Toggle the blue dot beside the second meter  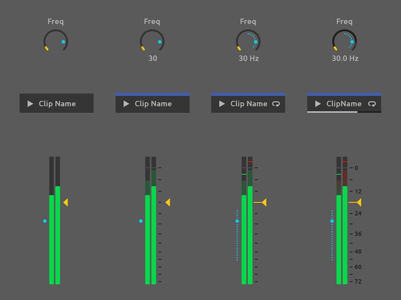pos(140,220)
